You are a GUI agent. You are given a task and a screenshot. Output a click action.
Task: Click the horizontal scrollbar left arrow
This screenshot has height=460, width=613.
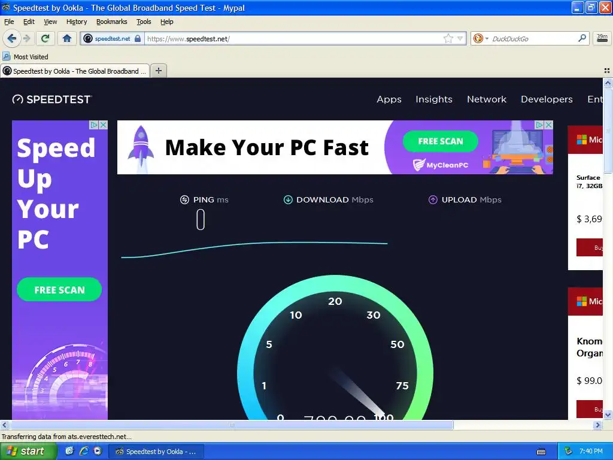coord(5,425)
